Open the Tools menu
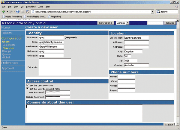 tap(40, 6)
